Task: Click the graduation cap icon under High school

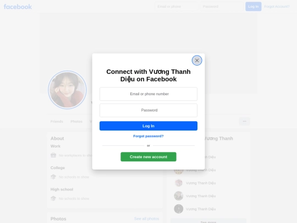Action: (53, 198)
